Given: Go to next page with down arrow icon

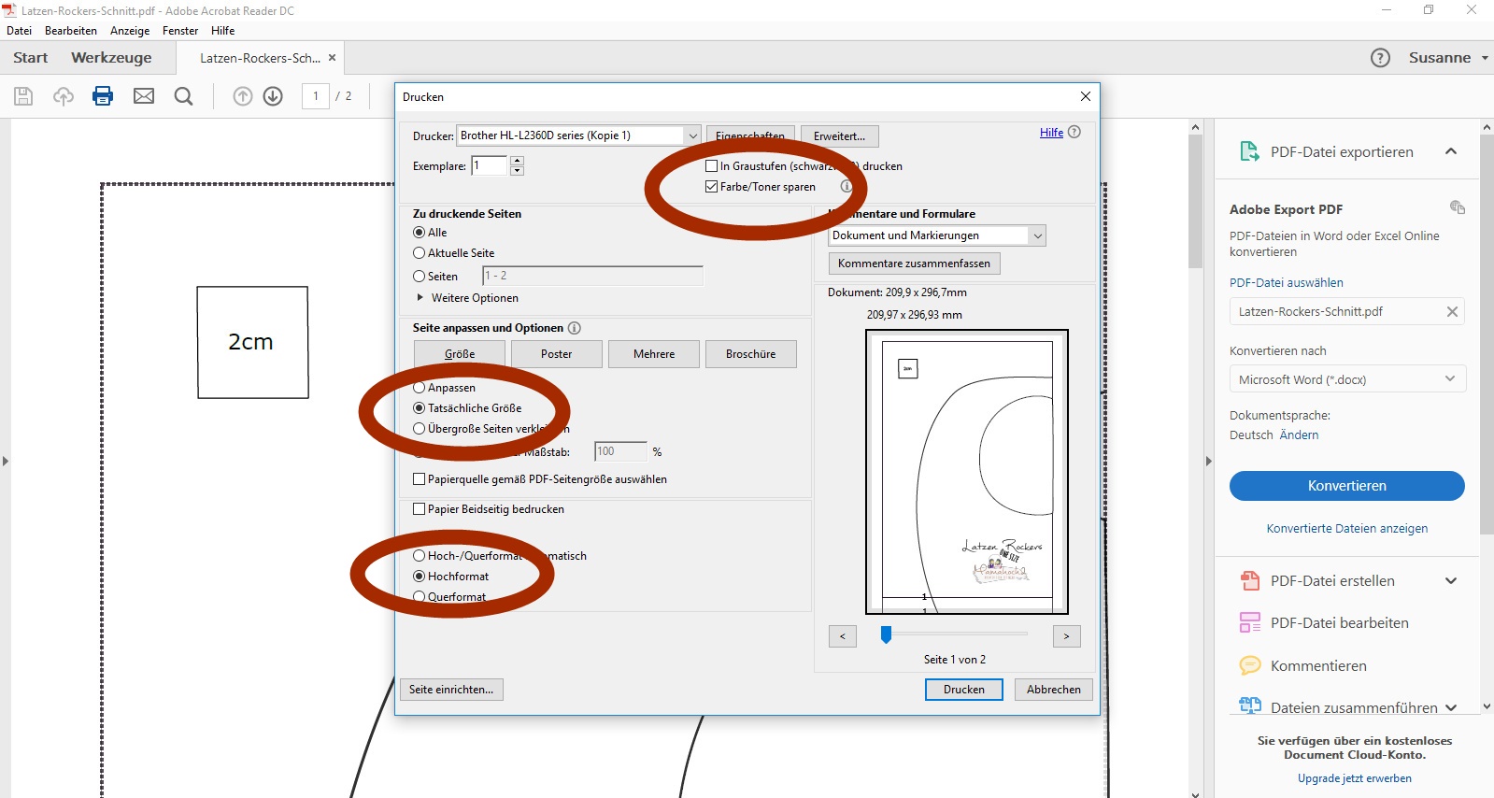Looking at the screenshot, I should click(273, 96).
